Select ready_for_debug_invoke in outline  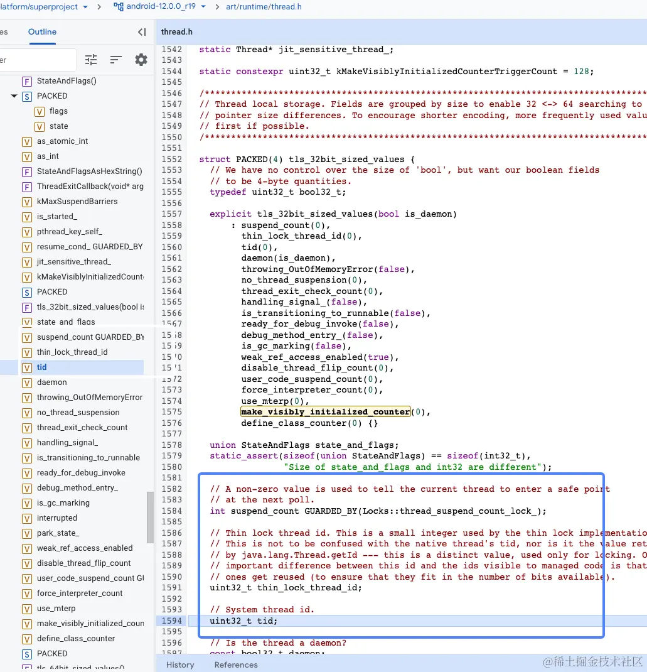(81, 473)
